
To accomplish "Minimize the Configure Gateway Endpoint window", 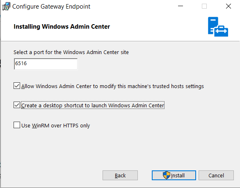I will [x=181, y=6].
